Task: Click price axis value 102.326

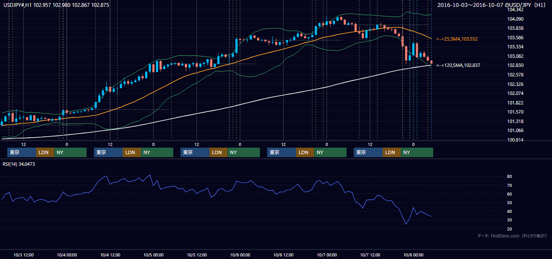Action: point(516,84)
